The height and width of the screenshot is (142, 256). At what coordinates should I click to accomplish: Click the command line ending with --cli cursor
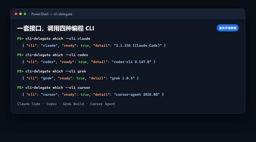click(54, 87)
